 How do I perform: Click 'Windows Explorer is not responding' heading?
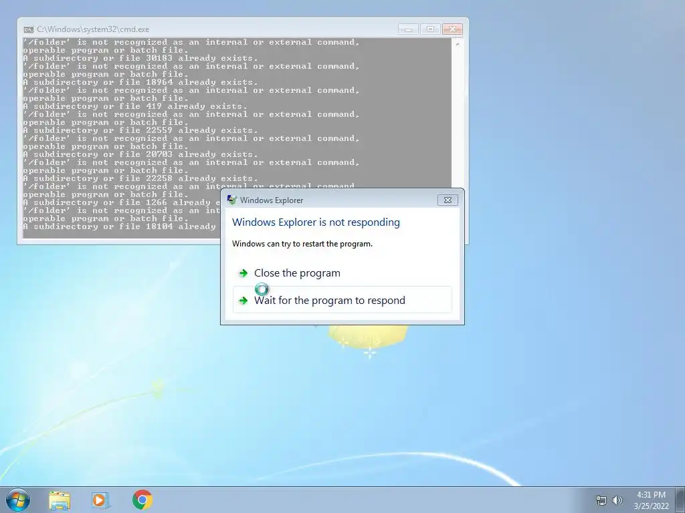point(316,222)
